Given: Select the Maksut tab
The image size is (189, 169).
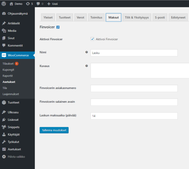Looking at the screenshot, I should [x=113, y=17].
